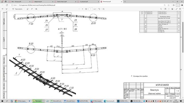Start read aloud for the PDF
This screenshot has height=103, width=184.
click(x=32, y=9)
